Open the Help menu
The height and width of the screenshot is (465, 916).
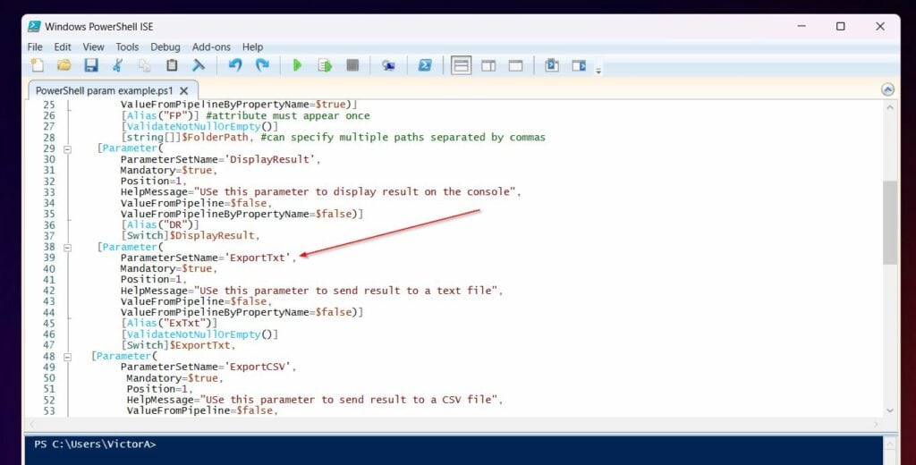(253, 46)
